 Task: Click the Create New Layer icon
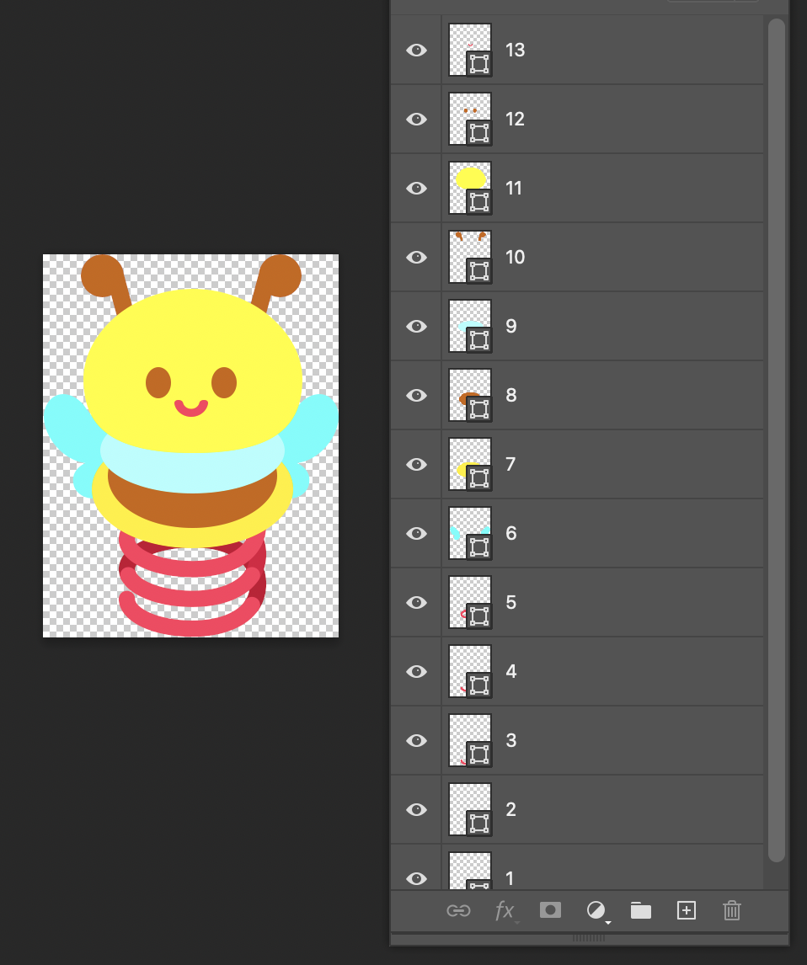click(x=686, y=910)
